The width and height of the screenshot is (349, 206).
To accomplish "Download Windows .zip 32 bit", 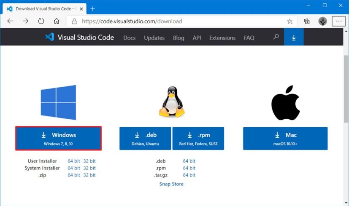I will click(89, 175).
